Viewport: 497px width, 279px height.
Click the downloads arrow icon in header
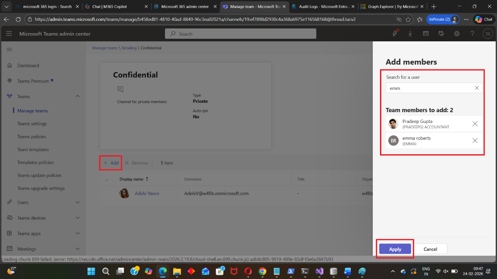click(x=410, y=34)
